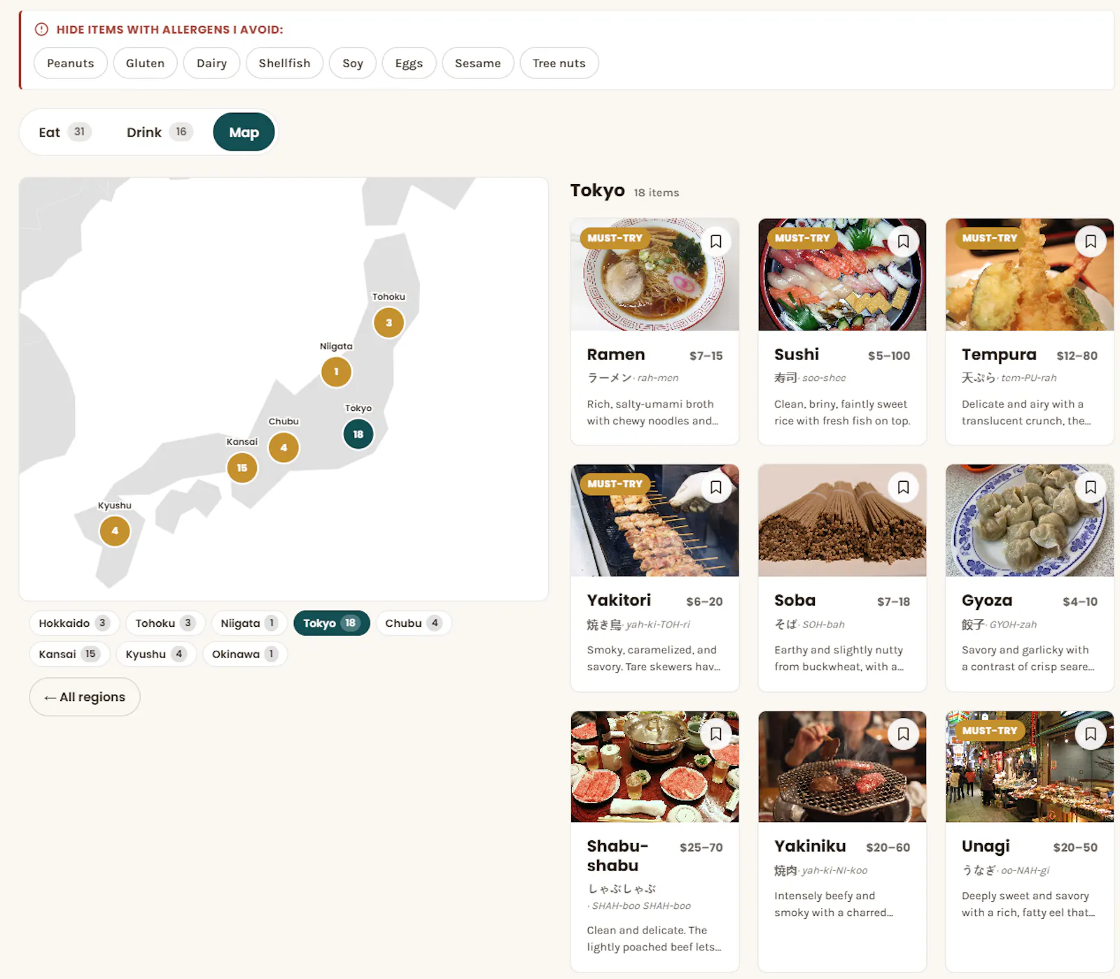This screenshot has width=1120, height=979.
Task: Bookmark the Soba card
Action: click(903, 487)
